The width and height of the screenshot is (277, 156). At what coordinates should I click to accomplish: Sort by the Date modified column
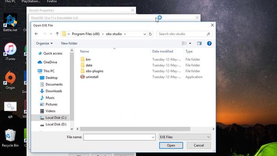click(163, 52)
